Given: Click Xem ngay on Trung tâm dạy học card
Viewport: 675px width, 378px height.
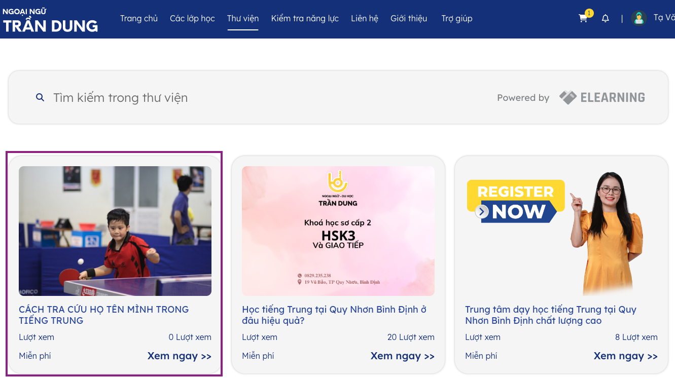Looking at the screenshot, I should (625, 356).
